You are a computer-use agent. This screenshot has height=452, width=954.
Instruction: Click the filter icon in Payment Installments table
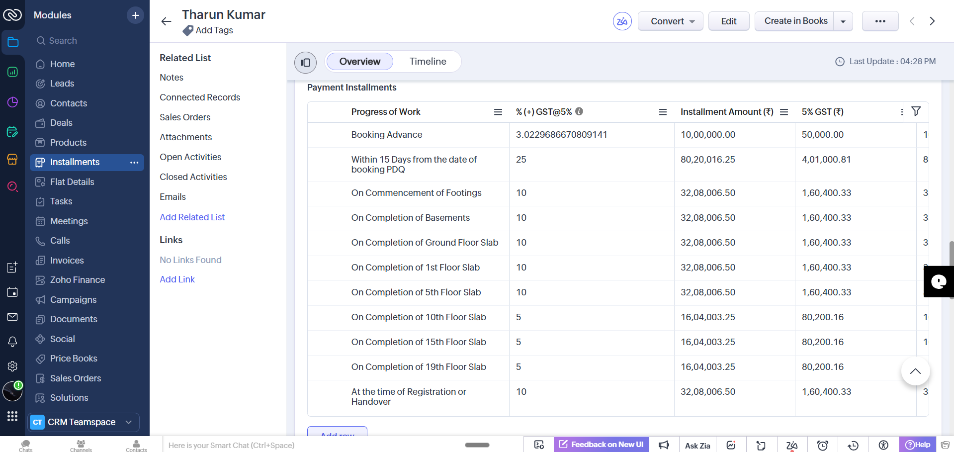click(916, 111)
